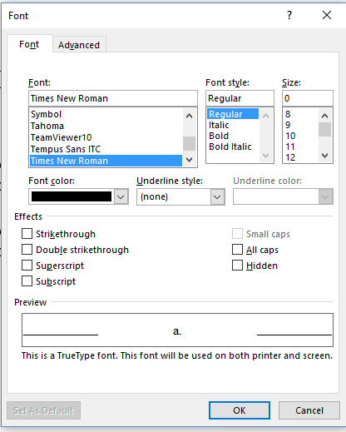This screenshot has height=432, width=346.
Task: Click the font list scroll down arrow
Action: click(190, 160)
